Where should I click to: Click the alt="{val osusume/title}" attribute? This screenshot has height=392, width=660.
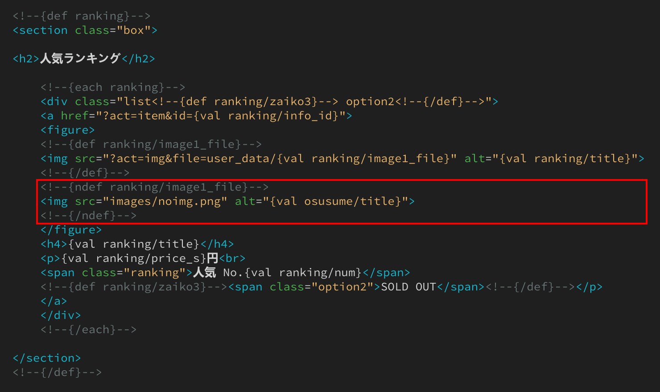(322, 201)
